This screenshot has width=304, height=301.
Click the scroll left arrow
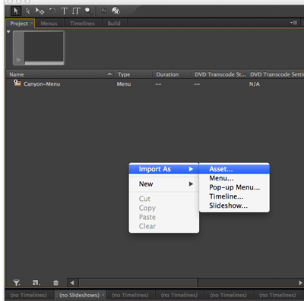[72, 283]
